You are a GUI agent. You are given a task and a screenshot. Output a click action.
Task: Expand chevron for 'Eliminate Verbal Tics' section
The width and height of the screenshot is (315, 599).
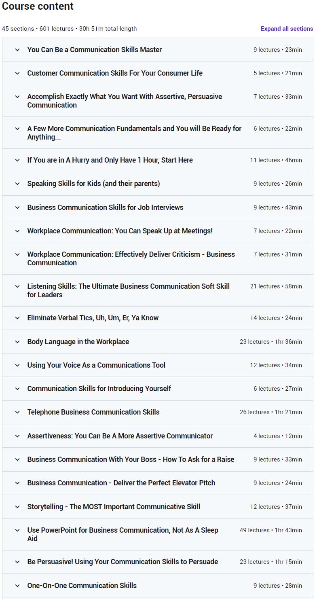click(17, 318)
